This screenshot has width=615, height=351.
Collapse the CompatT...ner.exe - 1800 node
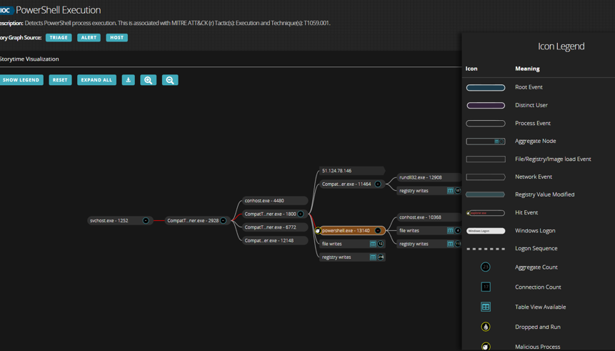[x=301, y=214]
